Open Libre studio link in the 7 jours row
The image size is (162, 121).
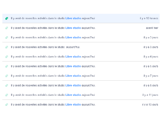73,76
